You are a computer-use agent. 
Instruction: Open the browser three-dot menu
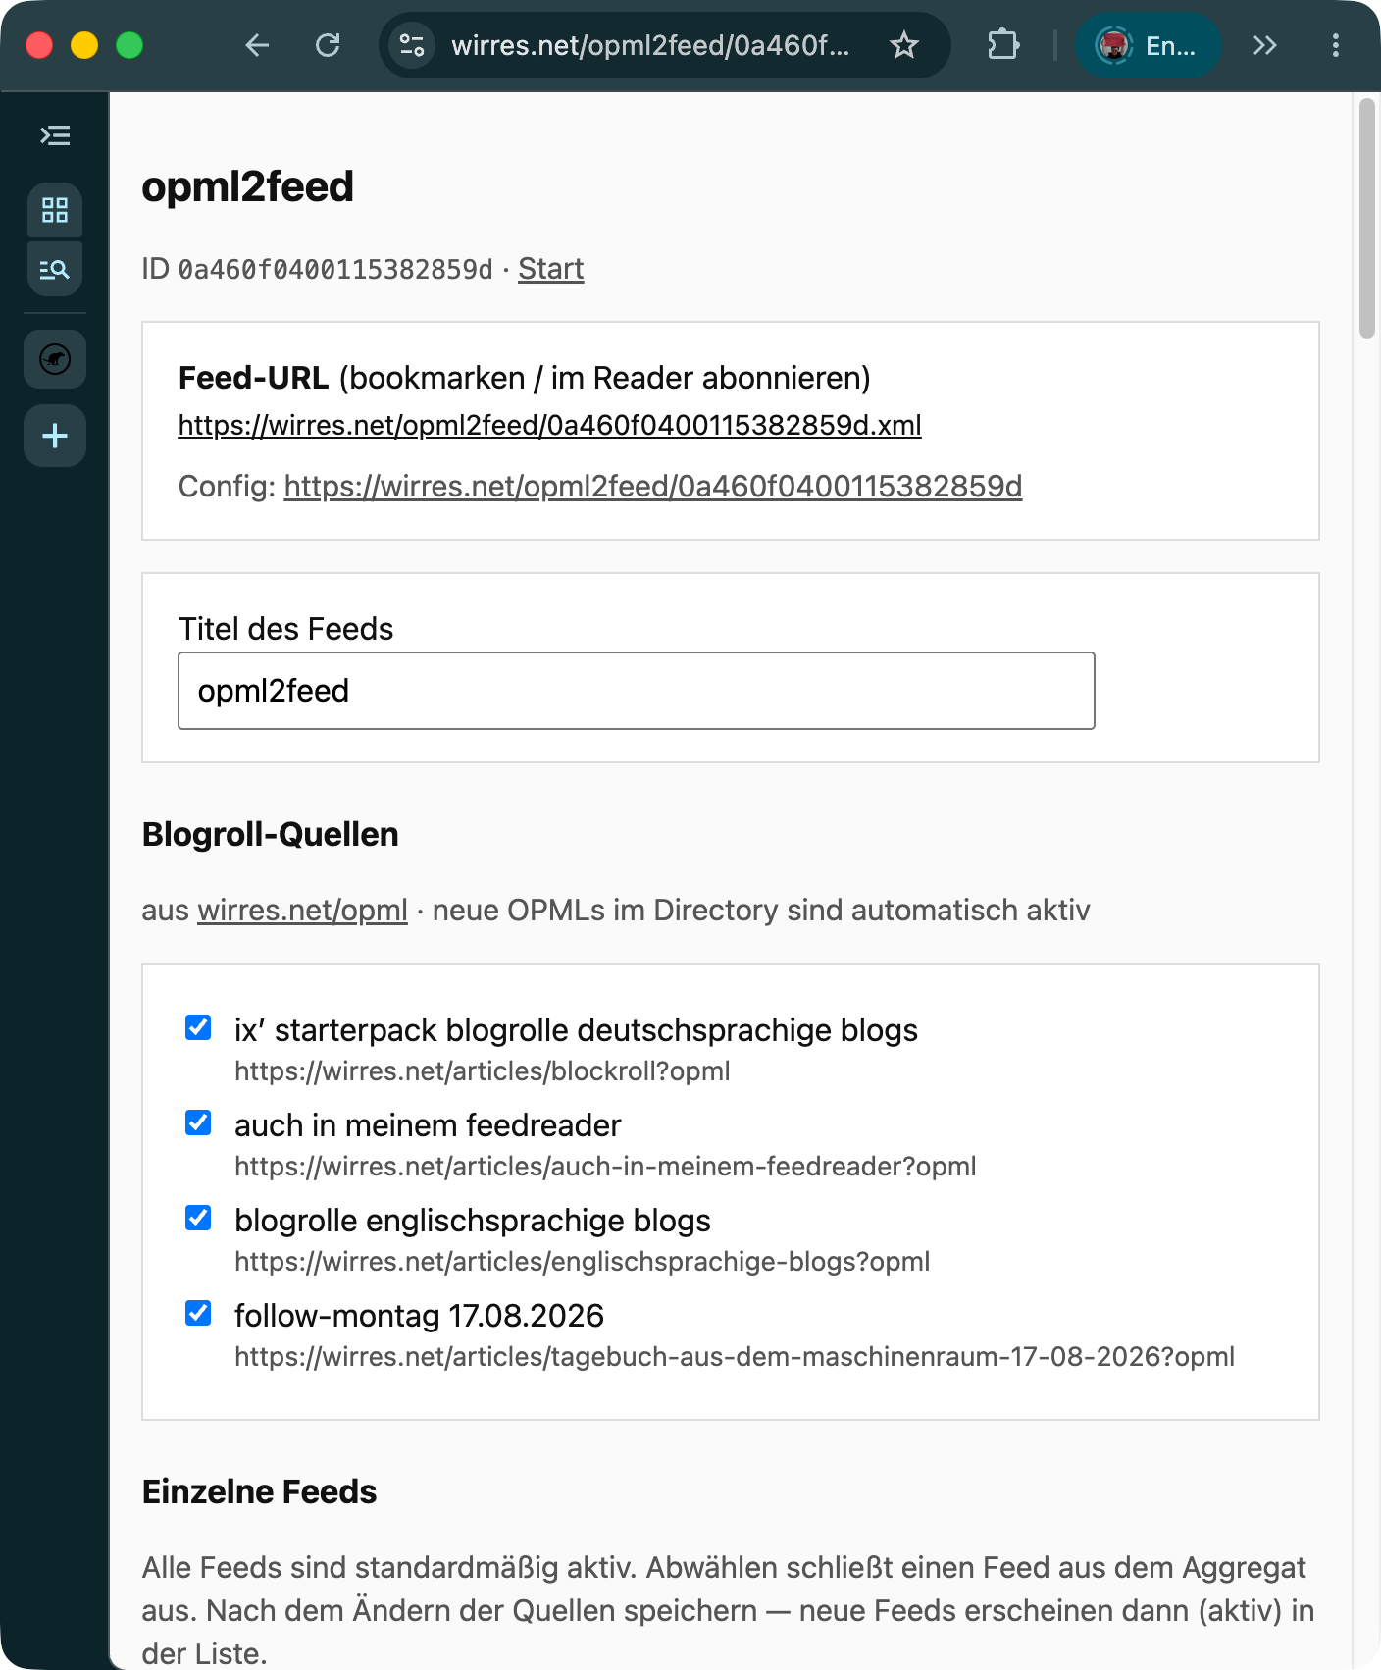[1336, 45]
